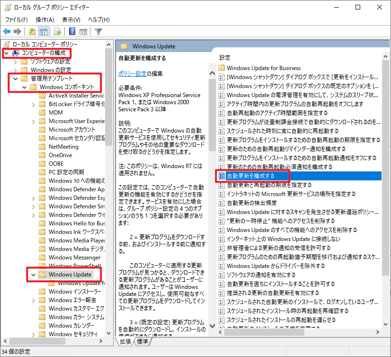Select OOBE folder icon in tree
This screenshot has width=391, height=357.
point(42,164)
